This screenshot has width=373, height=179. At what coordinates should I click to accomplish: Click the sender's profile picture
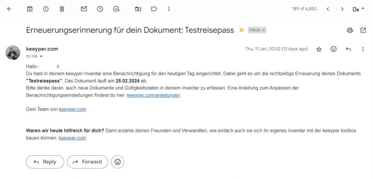pyautogui.click(x=13, y=53)
